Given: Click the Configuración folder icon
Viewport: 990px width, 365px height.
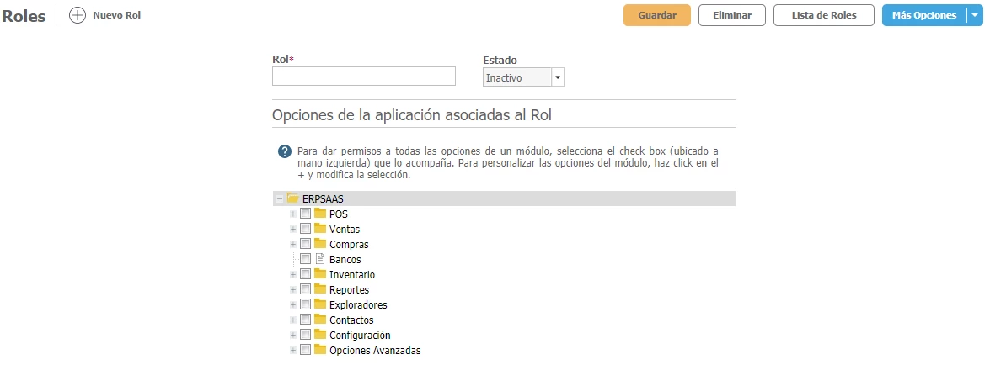Looking at the screenshot, I should click(320, 336).
